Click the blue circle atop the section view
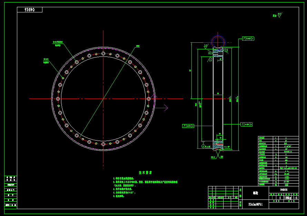 pos(218,42)
